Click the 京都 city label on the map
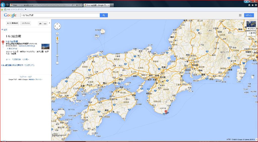Image resolution: width=258 pixels, height=142 pixels. [163, 67]
